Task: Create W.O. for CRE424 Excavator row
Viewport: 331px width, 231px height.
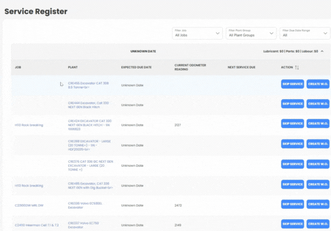Action: (318, 124)
